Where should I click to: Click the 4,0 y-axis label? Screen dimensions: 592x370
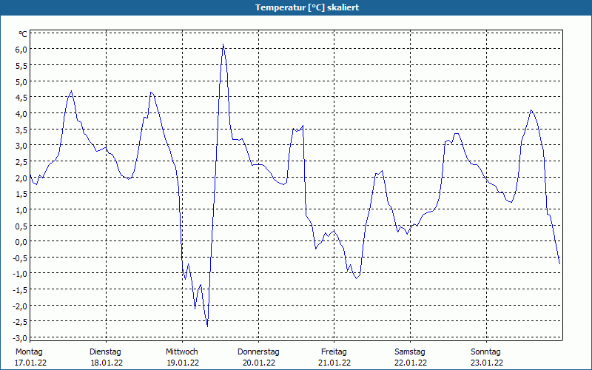[21, 114]
